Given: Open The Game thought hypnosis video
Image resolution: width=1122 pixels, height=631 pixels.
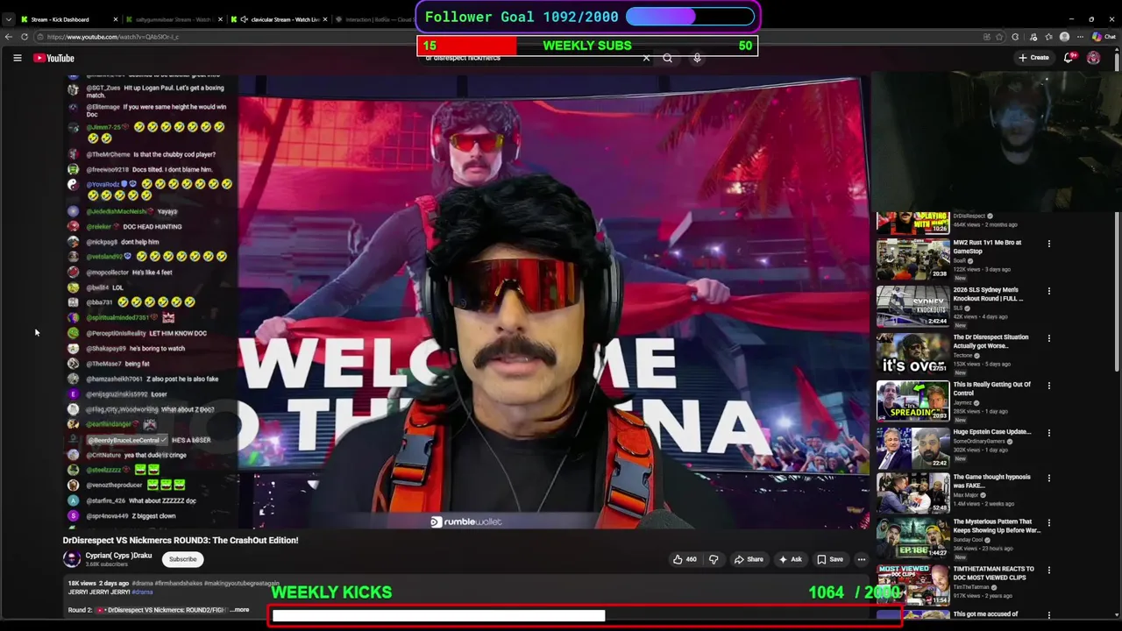Looking at the screenshot, I should 913,493.
